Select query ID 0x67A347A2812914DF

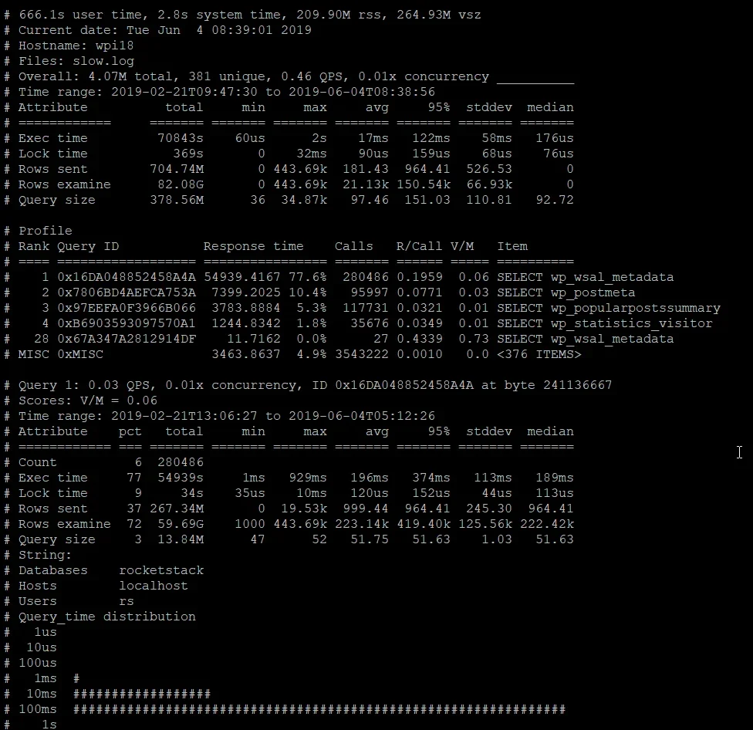point(127,339)
